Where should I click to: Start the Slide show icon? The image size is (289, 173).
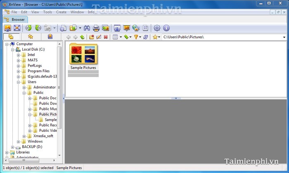click(x=127, y=28)
